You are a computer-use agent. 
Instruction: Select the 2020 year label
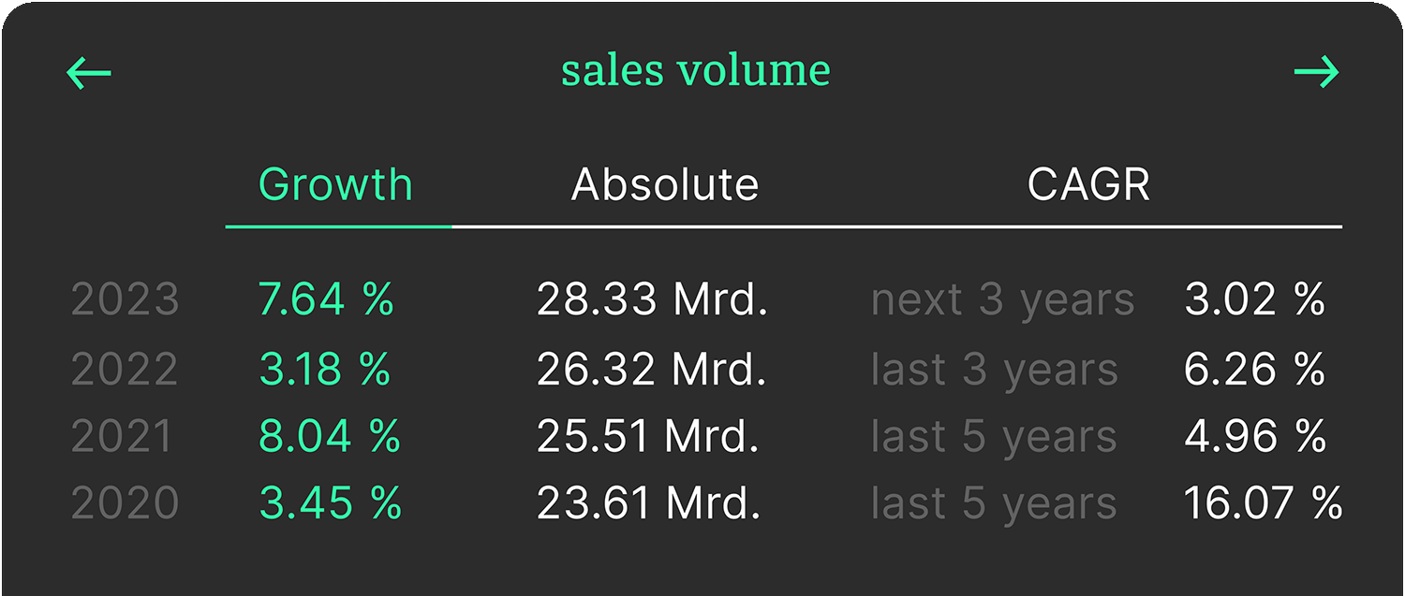pyautogui.click(x=125, y=504)
